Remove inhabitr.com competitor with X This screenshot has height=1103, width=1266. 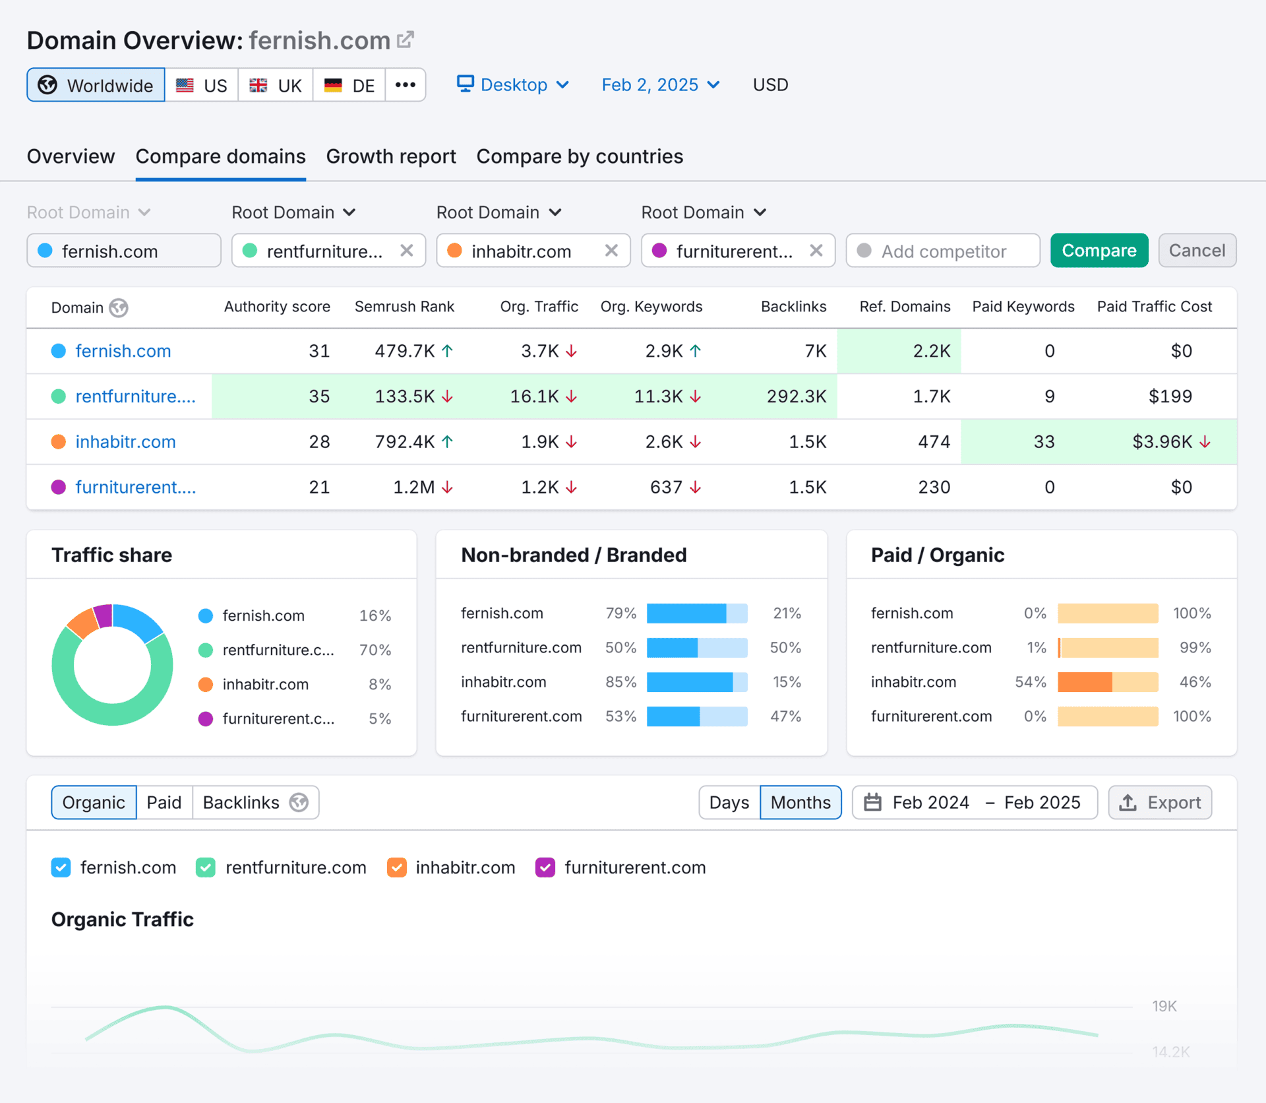611,251
